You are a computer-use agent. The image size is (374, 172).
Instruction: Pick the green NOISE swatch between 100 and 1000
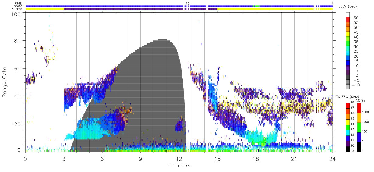(x=358, y=127)
